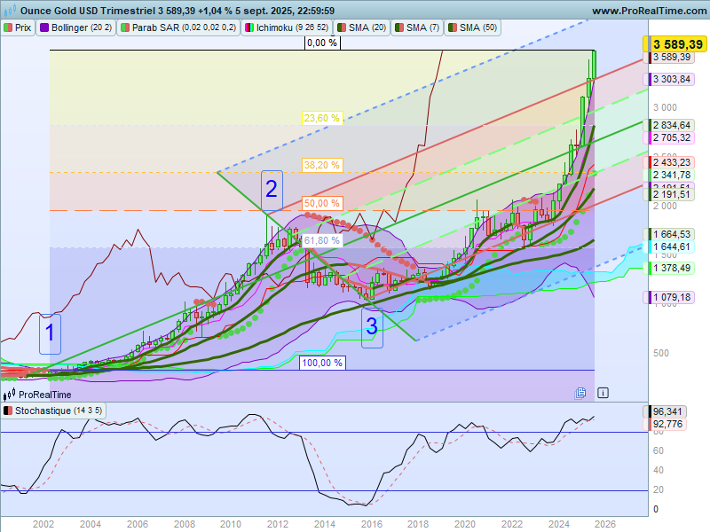
Task: Click the Parab SAR color swatch
Action: pos(125,27)
